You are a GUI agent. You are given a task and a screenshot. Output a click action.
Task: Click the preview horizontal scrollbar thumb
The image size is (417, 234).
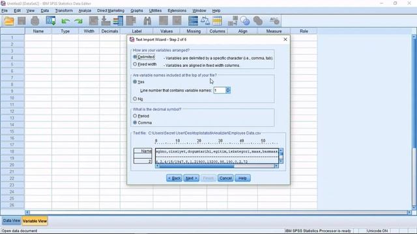pos(197,166)
